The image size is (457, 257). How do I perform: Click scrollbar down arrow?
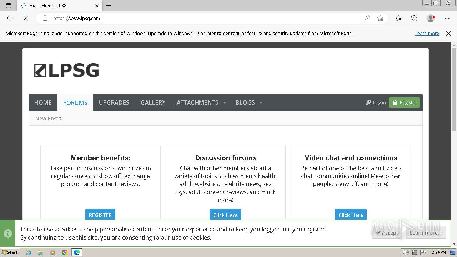(x=454, y=244)
